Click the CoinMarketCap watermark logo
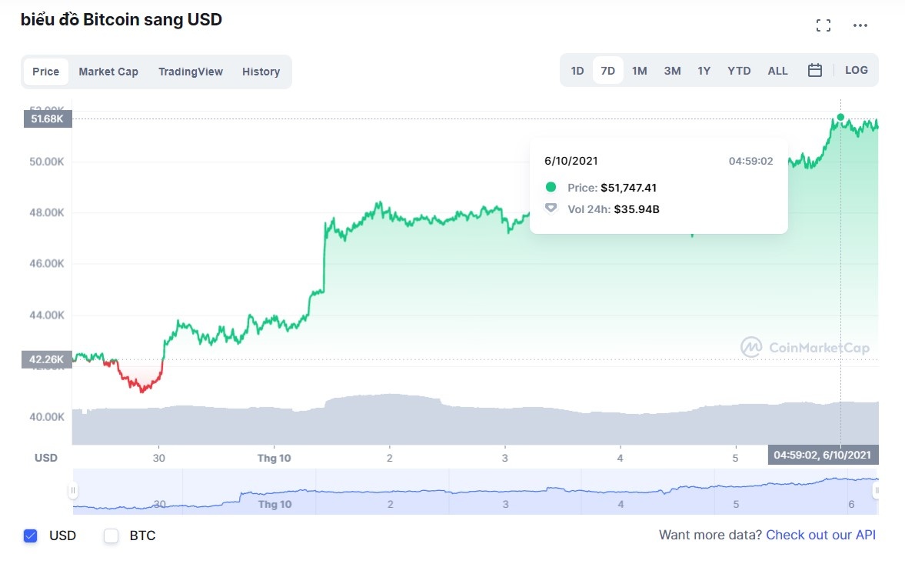 coord(805,348)
